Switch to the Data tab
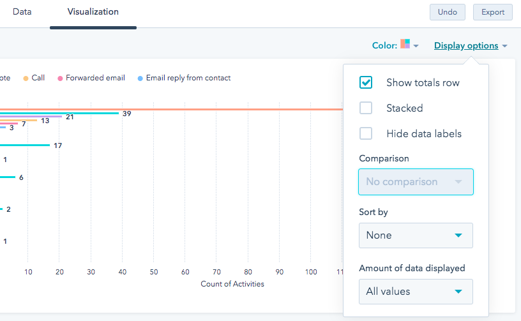Screen dimensions: 521x321 pos(22,12)
